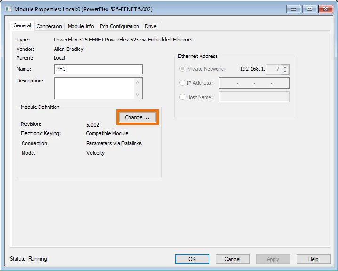
Task: Click the Host Name entry field
Action: (254, 97)
